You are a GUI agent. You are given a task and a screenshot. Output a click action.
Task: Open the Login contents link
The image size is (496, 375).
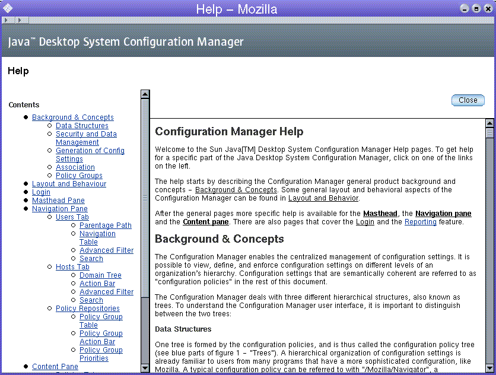point(41,192)
